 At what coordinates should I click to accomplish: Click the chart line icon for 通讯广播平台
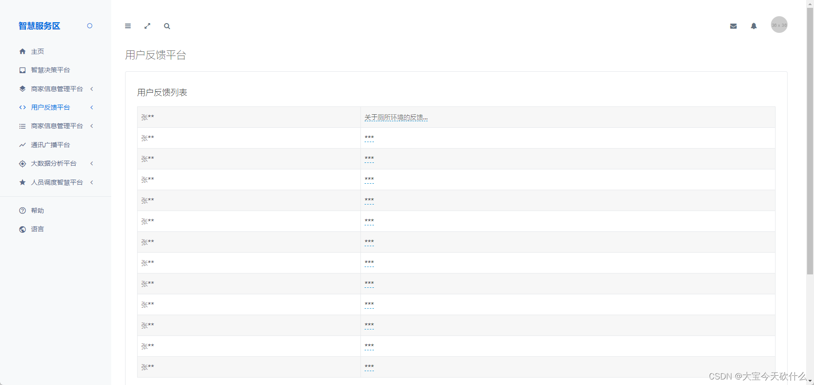click(22, 145)
